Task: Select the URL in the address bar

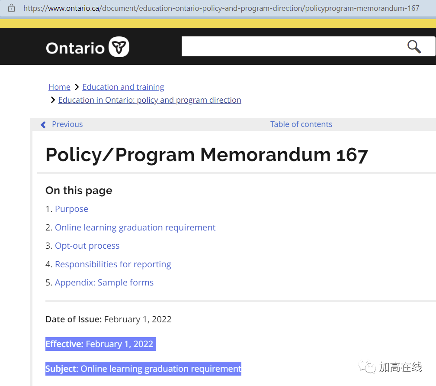Action: 221,8
